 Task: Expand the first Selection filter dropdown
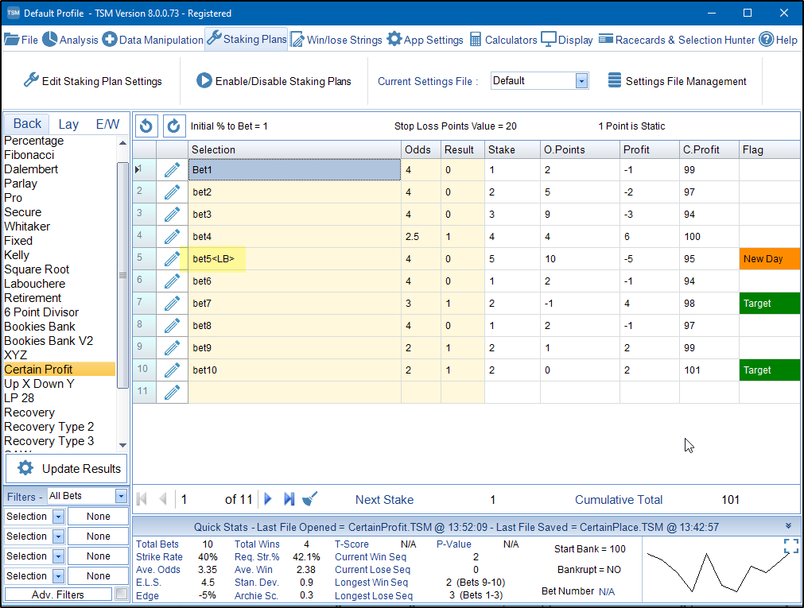coord(58,517)
